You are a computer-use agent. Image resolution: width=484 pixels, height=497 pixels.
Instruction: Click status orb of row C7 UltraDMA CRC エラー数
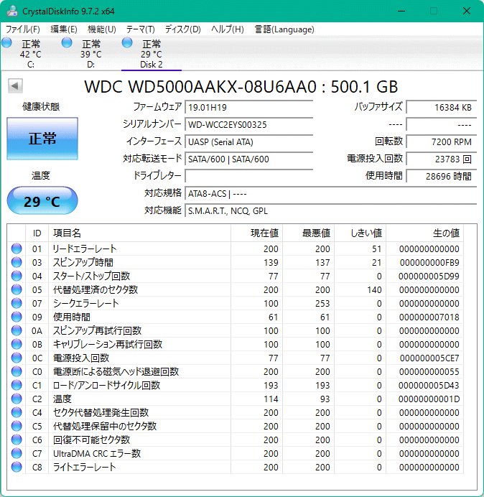pos(17,453)
